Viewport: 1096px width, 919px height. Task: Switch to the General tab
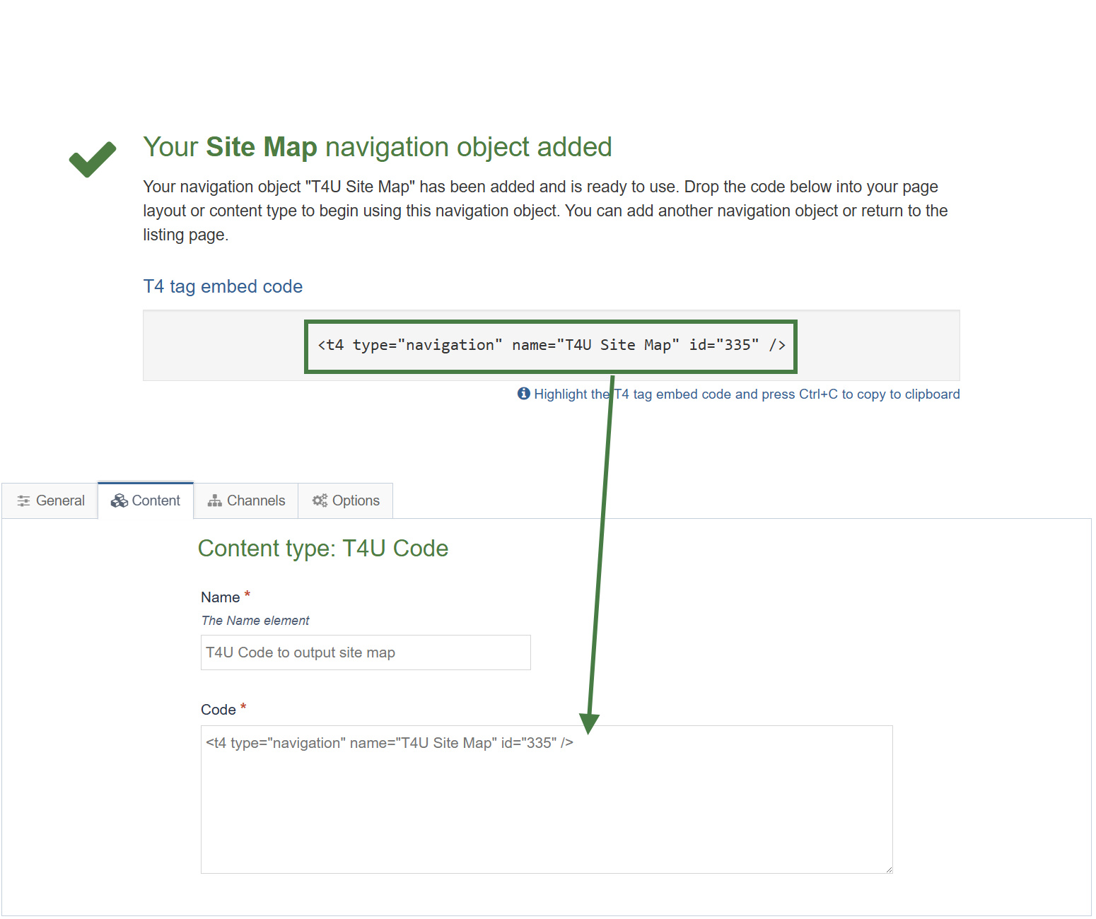tap(59, 501)
